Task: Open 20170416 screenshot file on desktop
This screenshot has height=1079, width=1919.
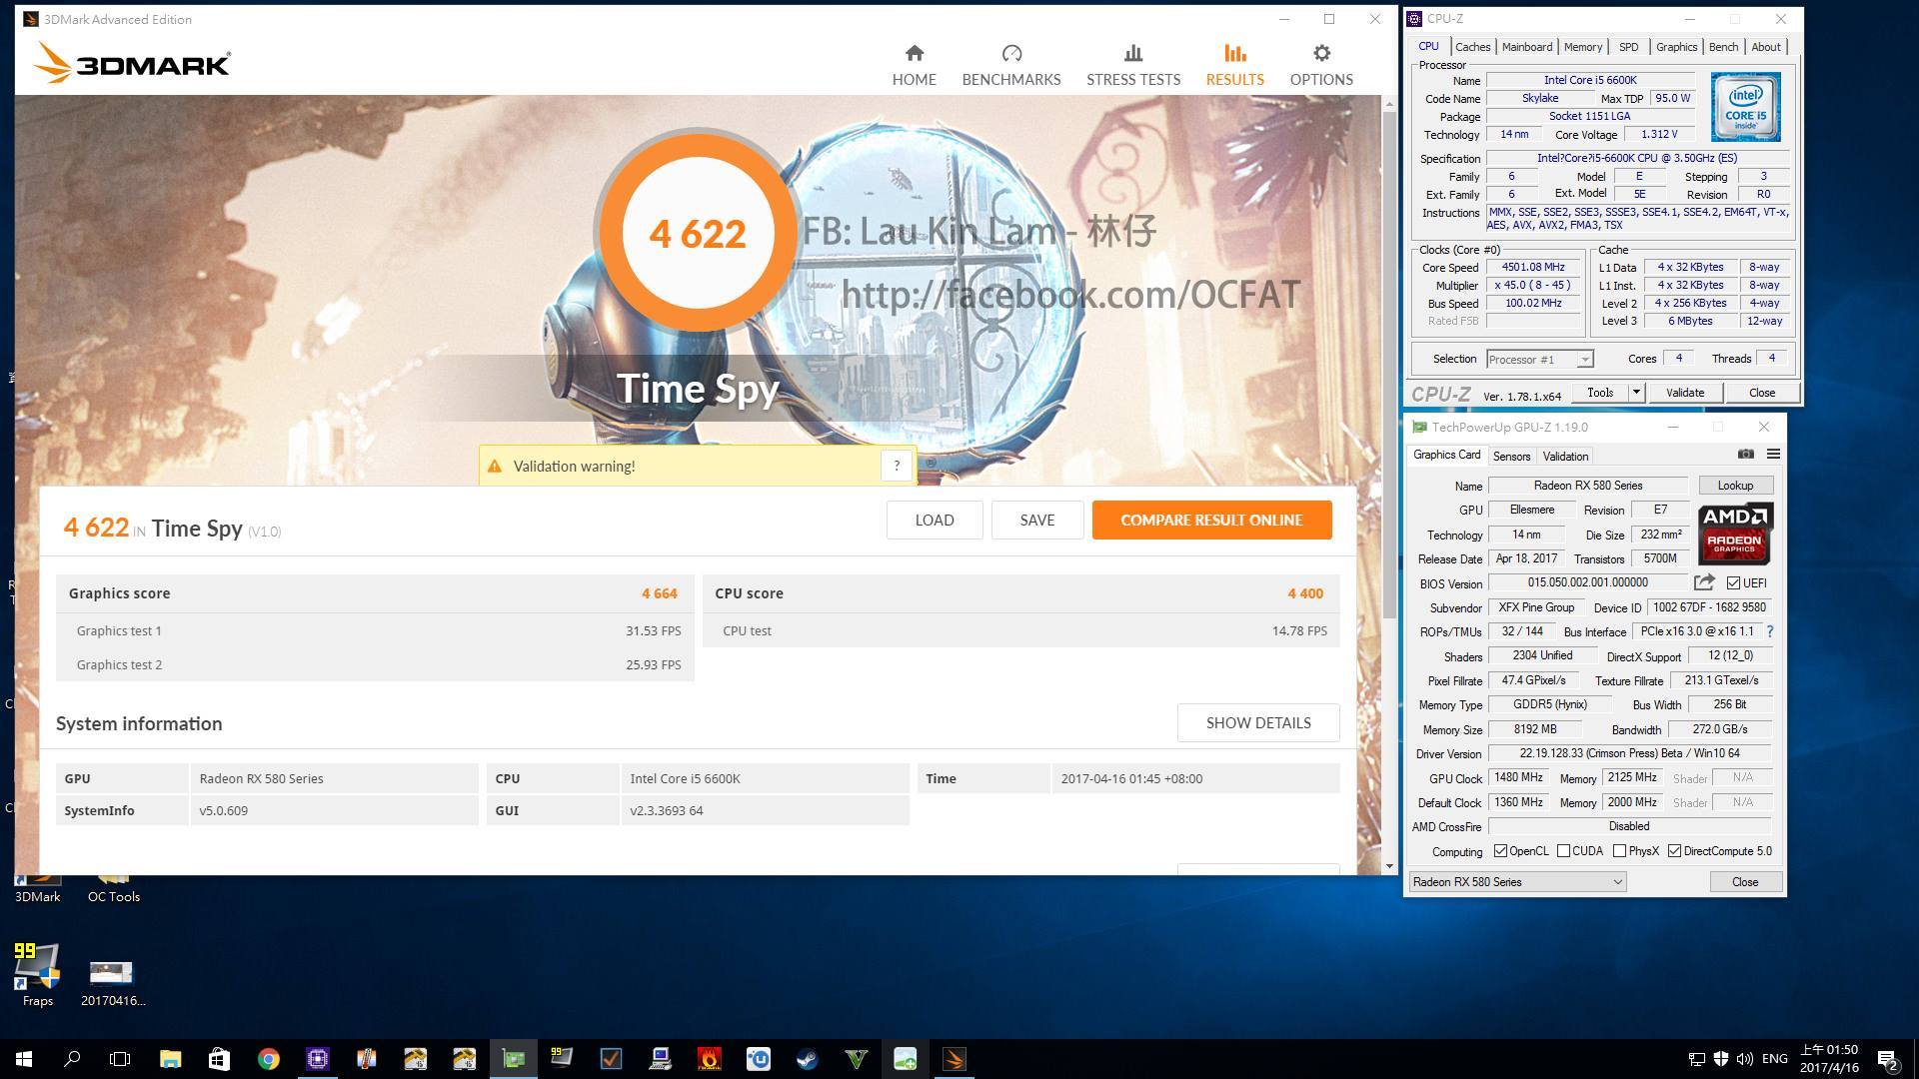Action: 112,982
